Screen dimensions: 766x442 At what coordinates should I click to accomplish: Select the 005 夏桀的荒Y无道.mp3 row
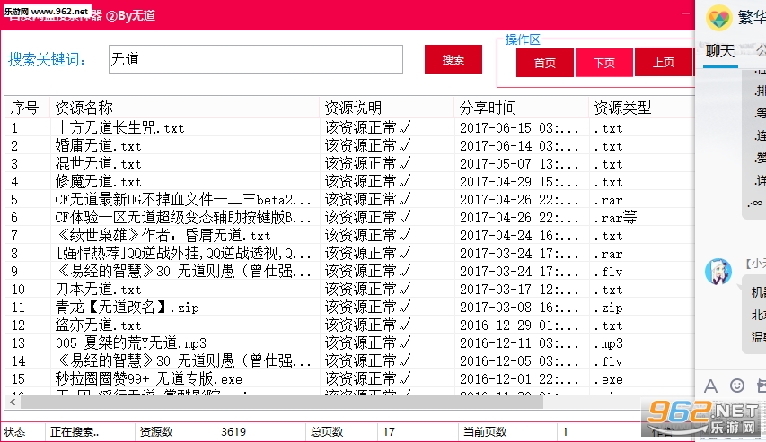pos(131,343)
